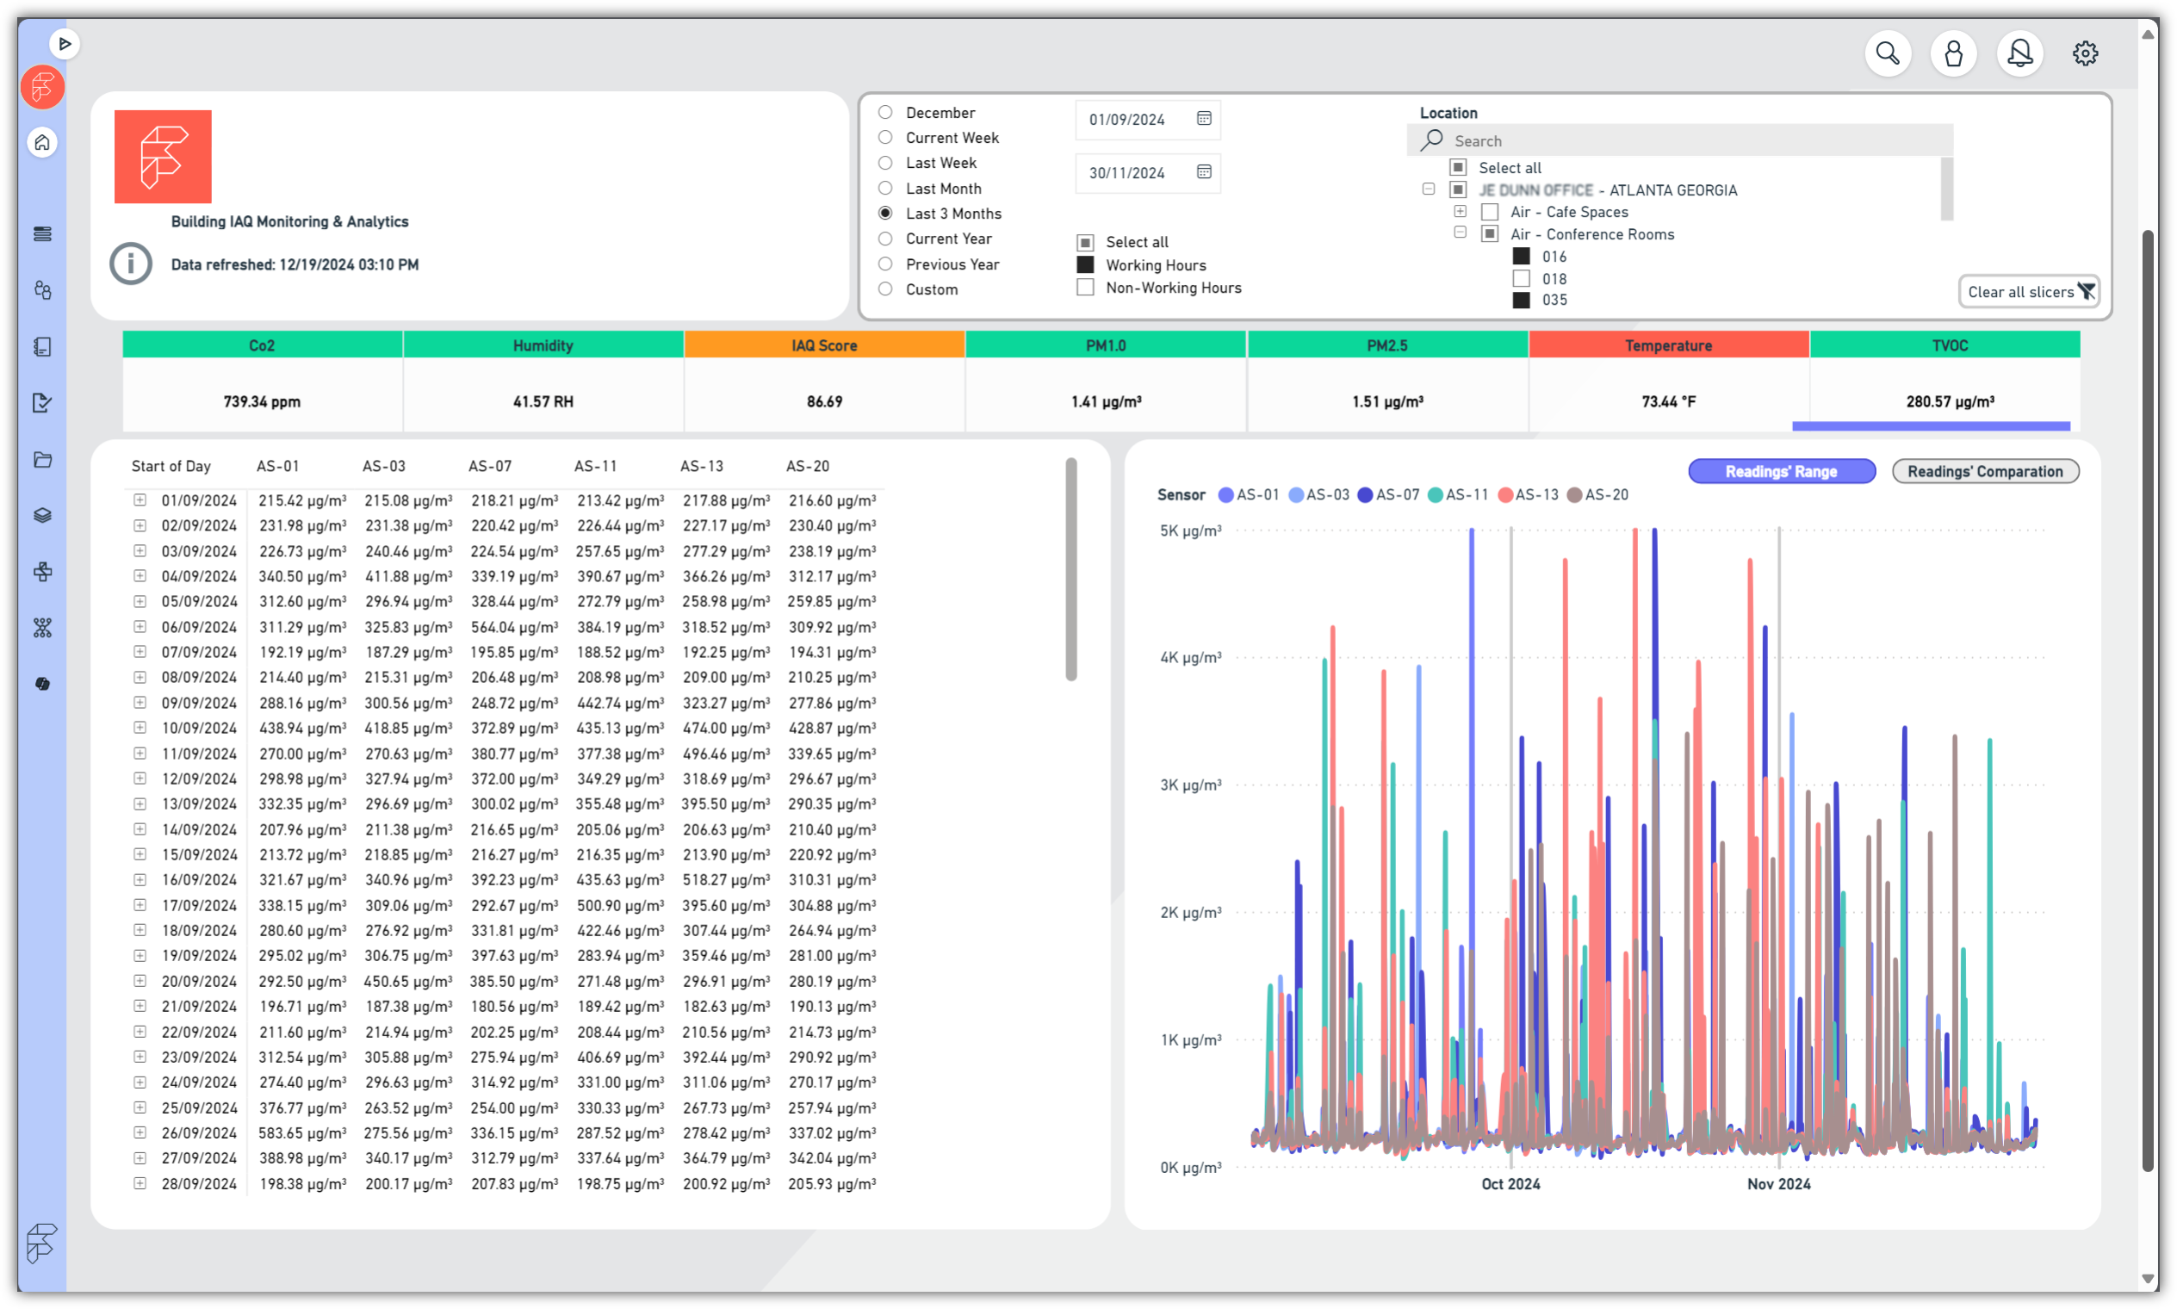Select the Last Week radio button
The height and width of the screenshot is (1309, 2177).
[885, 162]
